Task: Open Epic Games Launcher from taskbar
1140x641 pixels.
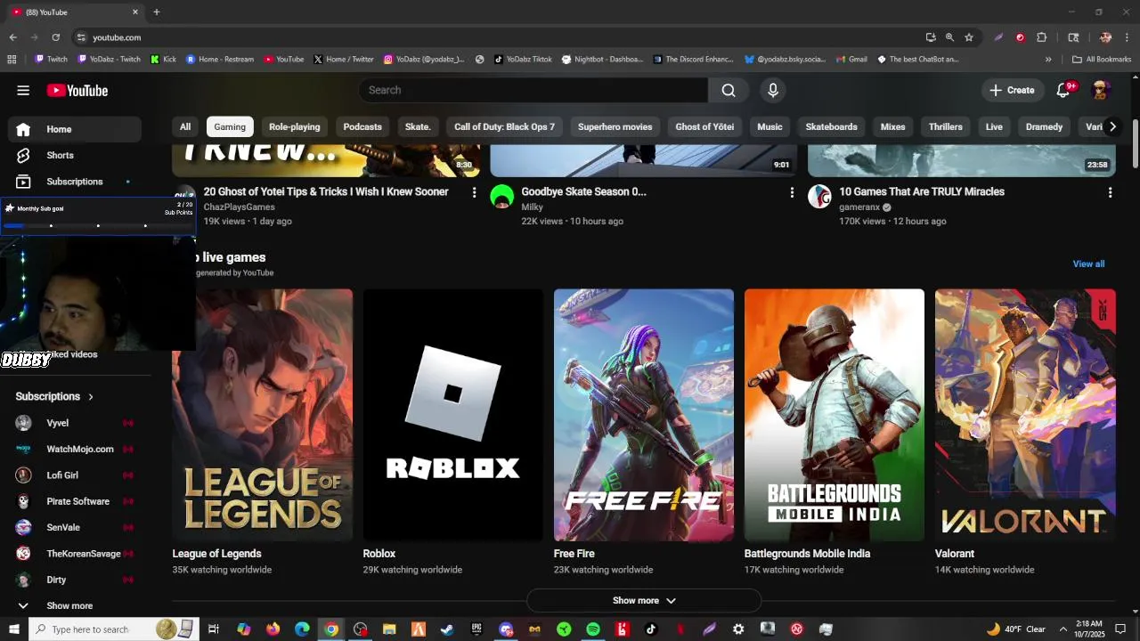Action: pos(476,629)
